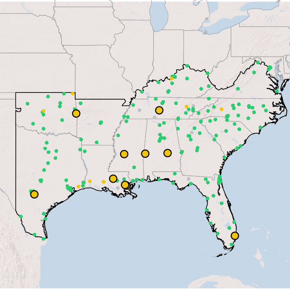Open large yellow marker on Florida's southeast coast
The image size is (290, 290).
click(235, 236)
